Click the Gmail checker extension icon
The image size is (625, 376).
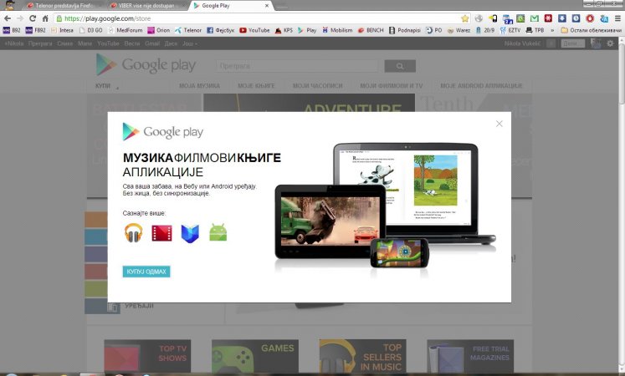tap(534, 18)
